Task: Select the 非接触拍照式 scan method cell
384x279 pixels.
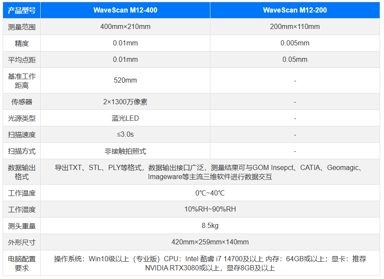Action: 125,151
